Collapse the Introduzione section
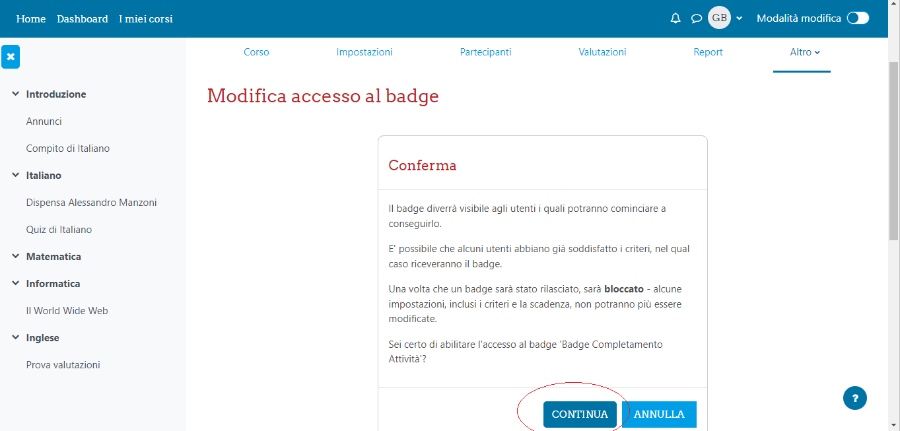This screenshot has height=431, width=900. point(15,94)
